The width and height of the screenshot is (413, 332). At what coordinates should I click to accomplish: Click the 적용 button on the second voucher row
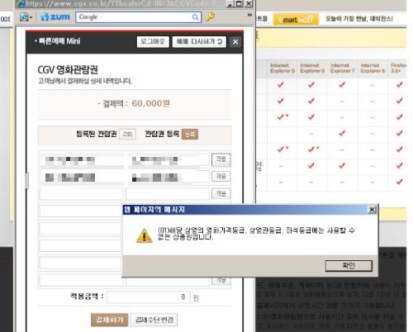(221, 176)
